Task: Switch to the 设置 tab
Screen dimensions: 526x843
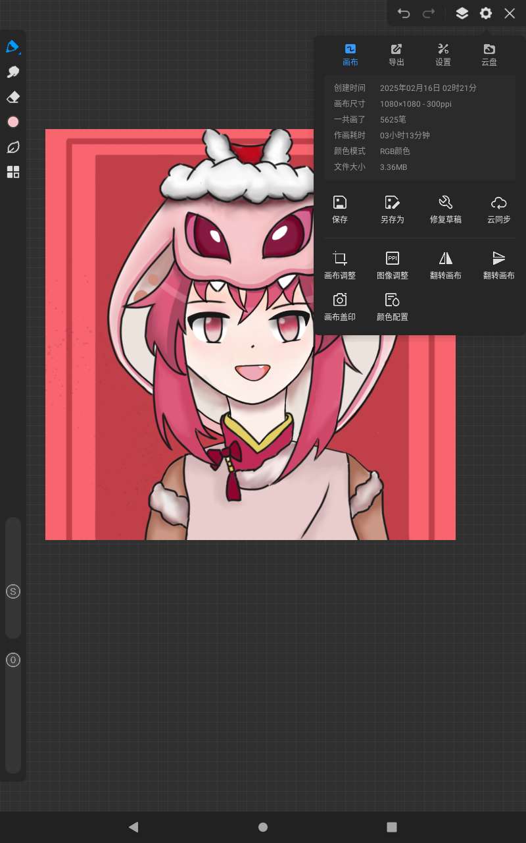Action: [442, 55]
